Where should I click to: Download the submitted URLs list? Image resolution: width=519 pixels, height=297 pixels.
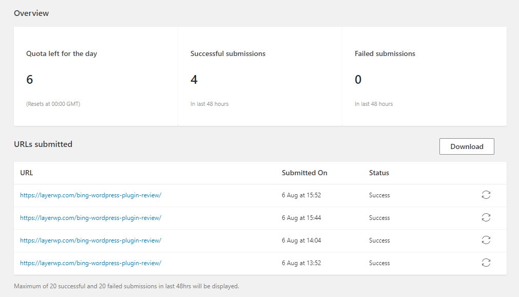[467, 146]
